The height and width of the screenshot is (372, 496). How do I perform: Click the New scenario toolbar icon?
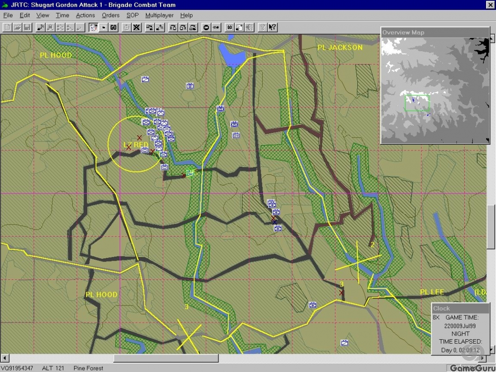pos(7,27)
